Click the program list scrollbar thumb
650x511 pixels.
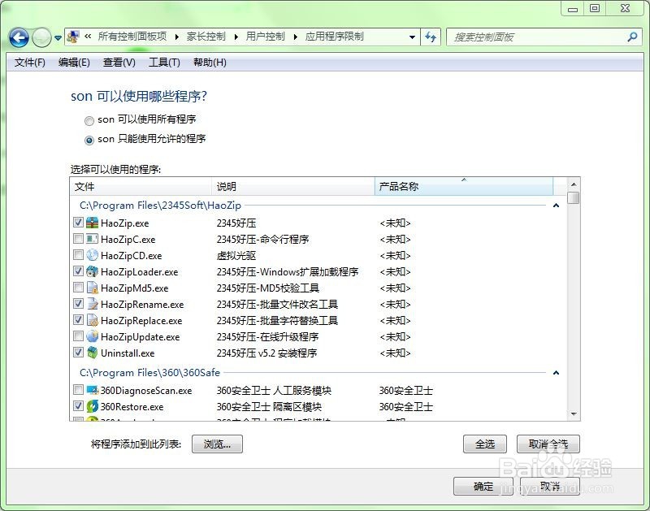coord(574,197)
